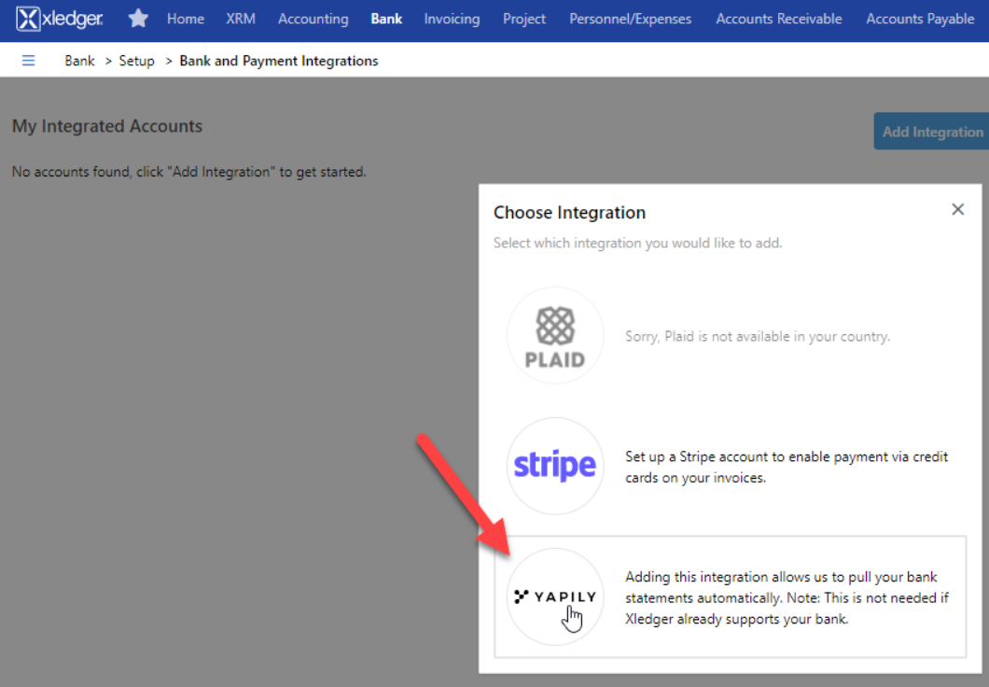Go to the Home menu
The image size is (989, 687).
coord(186,19)
